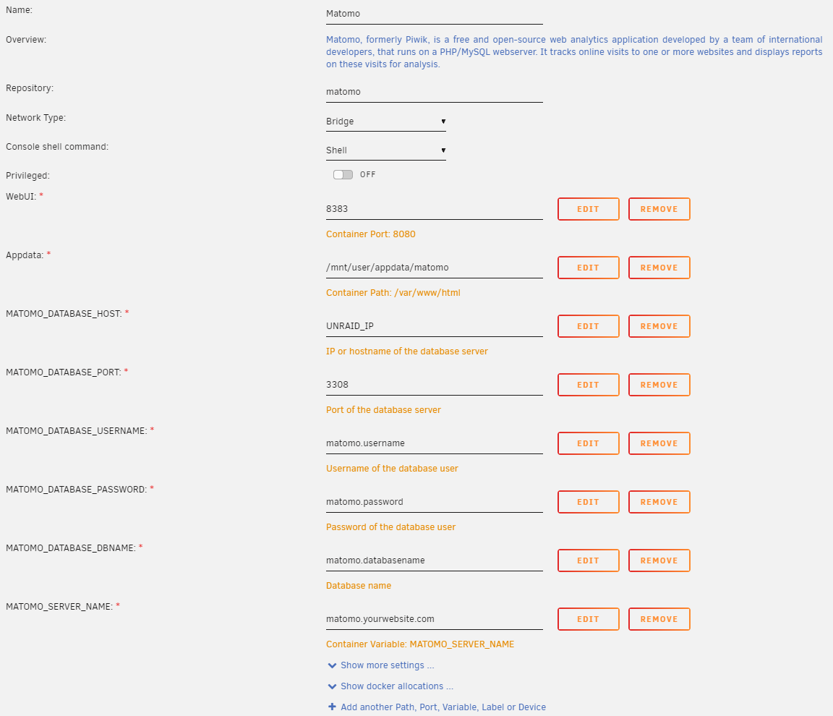Viewport: 833px width, 716px height.
Task: Click the matomo.yourwebsite.com server name field
Action: (x=434, y=619)
